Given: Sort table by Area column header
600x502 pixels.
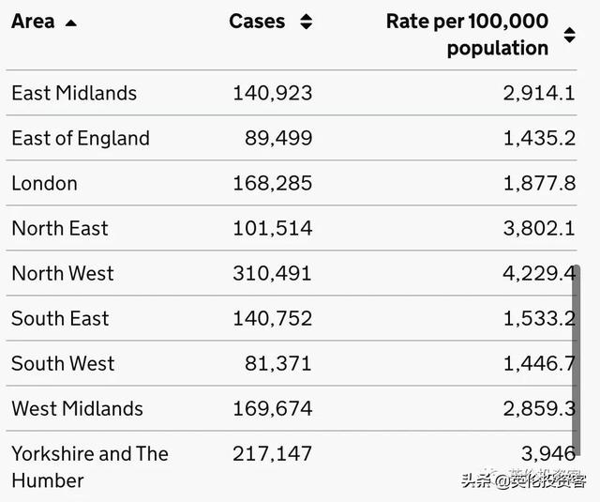Looking at the screenshot, I should (33, 22).
